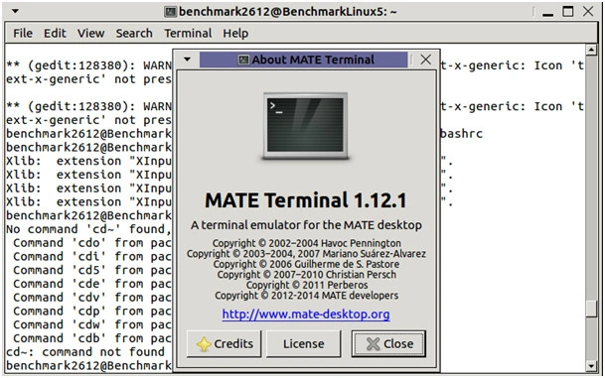Click 'A terminal emulator for the MATE desktop'

click(306, 225)
